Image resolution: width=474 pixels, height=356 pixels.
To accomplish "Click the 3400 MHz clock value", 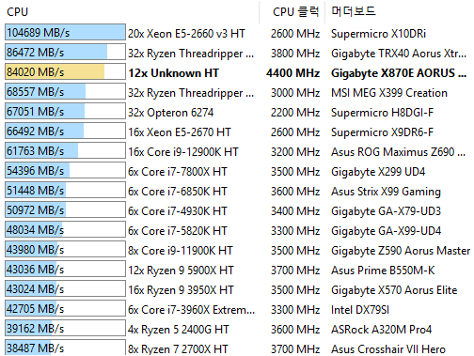I will 295,211.
